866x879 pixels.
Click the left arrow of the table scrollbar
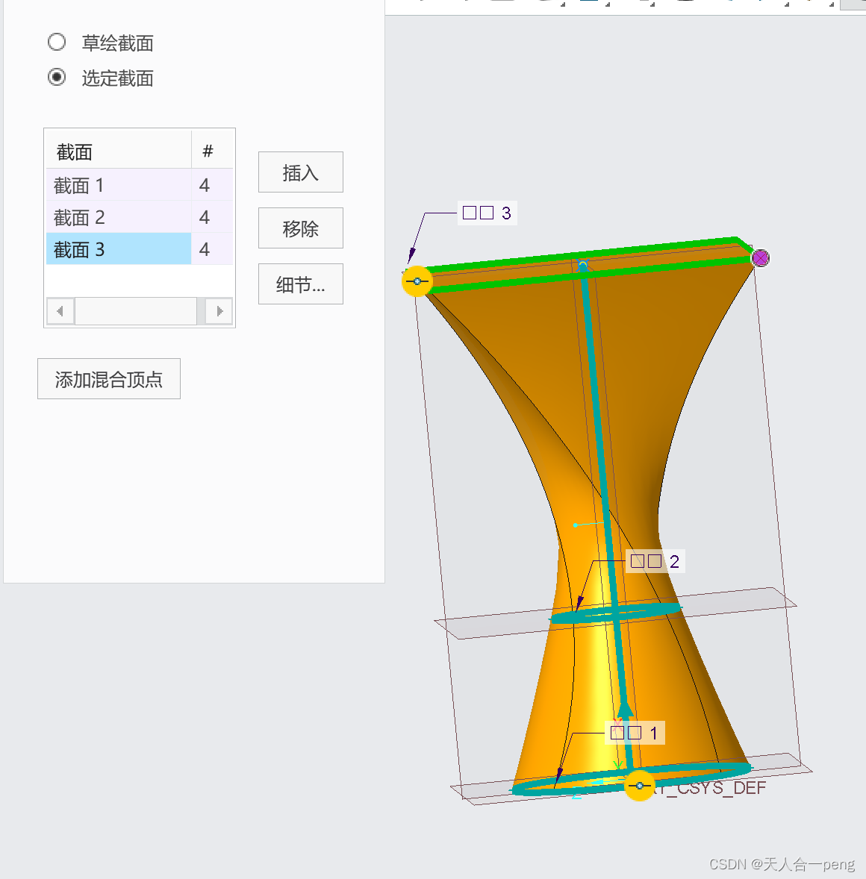coord(60,311)
